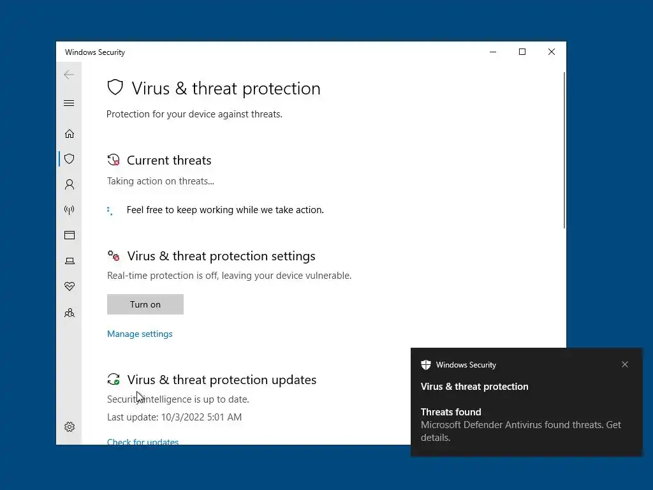Open the Home section in sidebar
The image size is (653, 490).
(70, 134)
